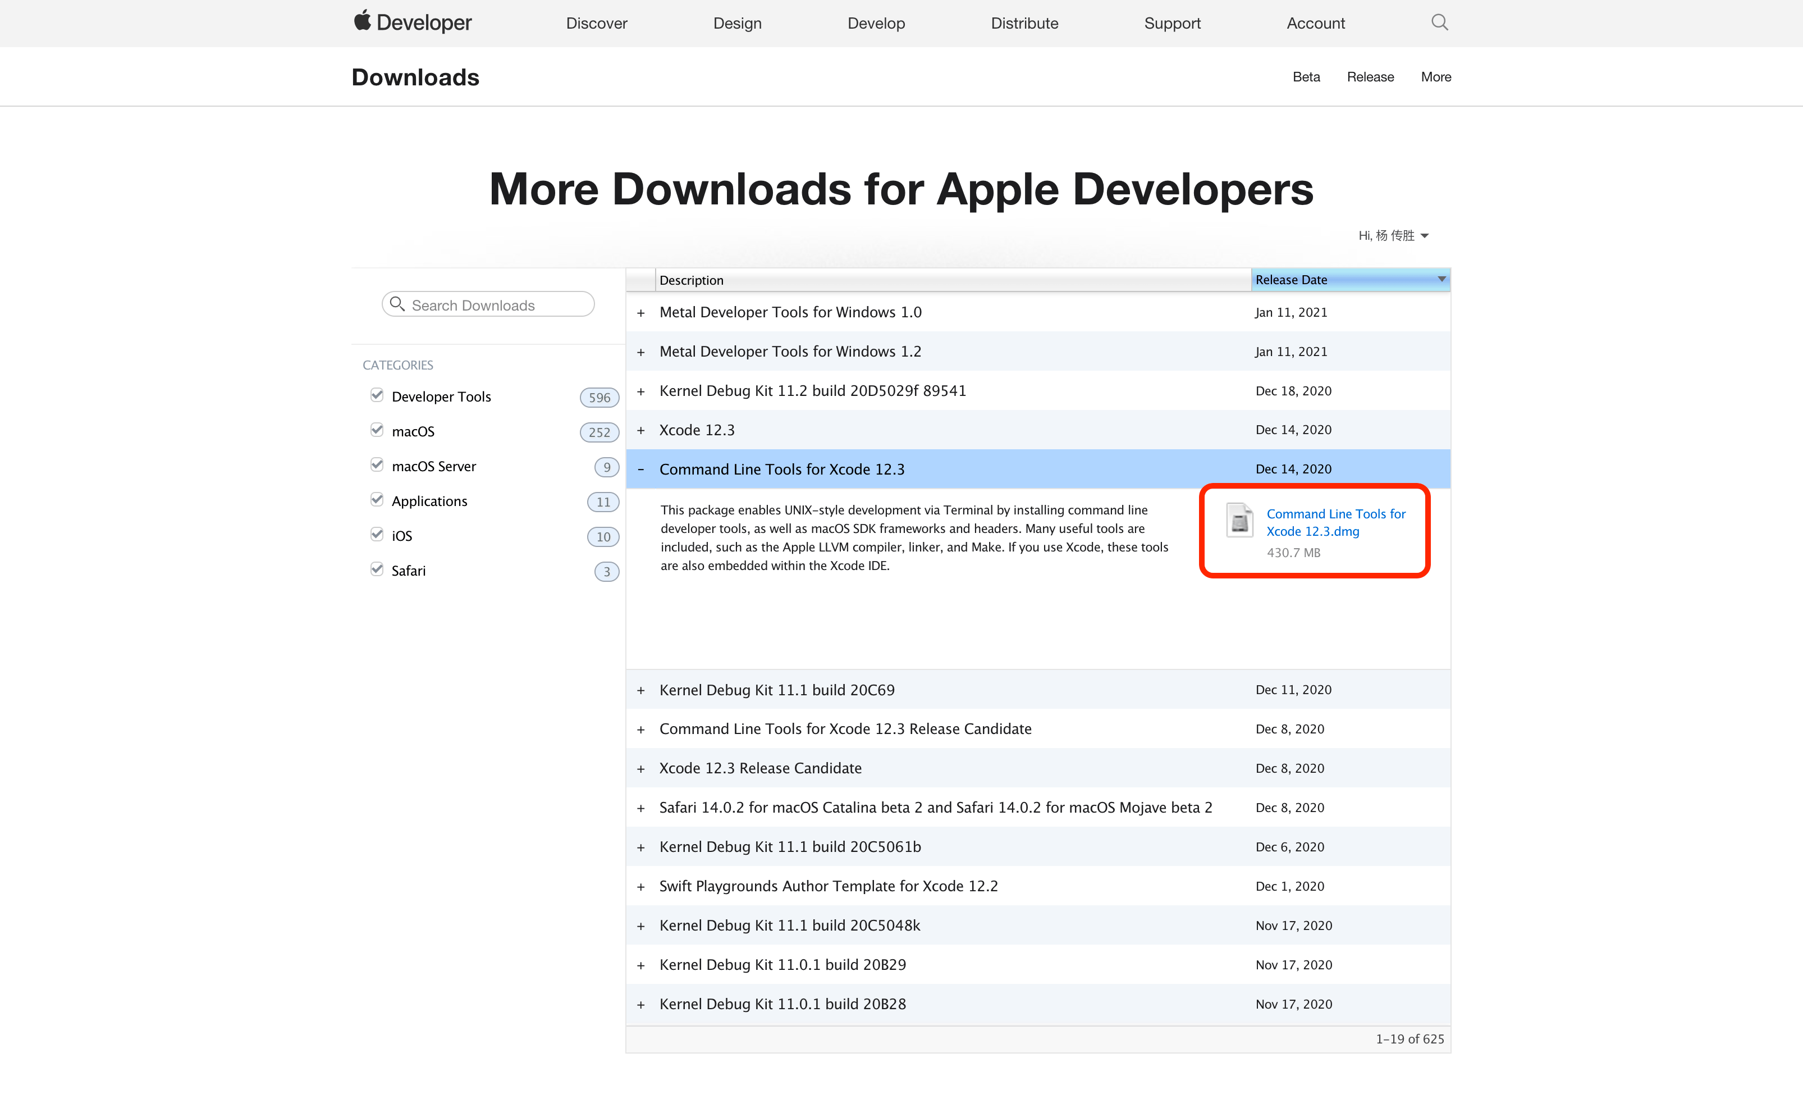Switch to the Beta downloads tab
Viewport: 1803px width, 1094px height.
[x=1306, y=77]
